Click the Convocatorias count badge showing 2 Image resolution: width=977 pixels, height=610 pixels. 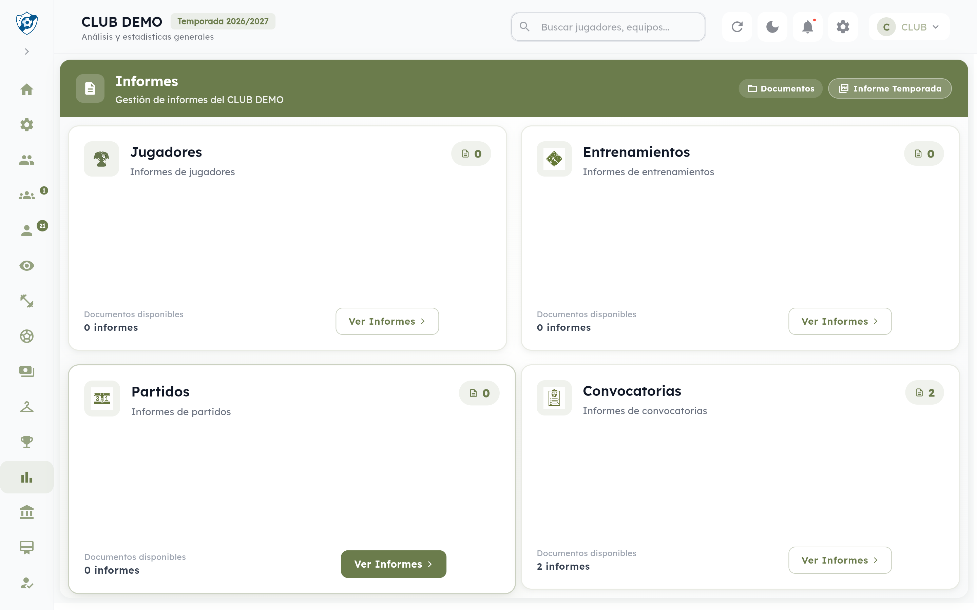924,392
